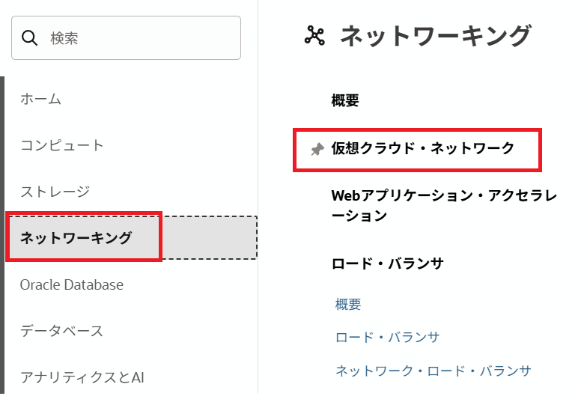Viewport: 584px width, 405px height.
Task: Focus the 検索 search input field
Action: [139, 38]
